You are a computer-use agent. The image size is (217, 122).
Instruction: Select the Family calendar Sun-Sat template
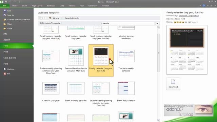click(101, 60)
